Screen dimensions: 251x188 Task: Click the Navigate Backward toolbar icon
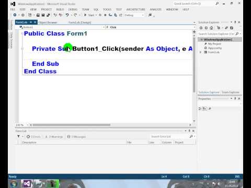click(x=15, y=15)
